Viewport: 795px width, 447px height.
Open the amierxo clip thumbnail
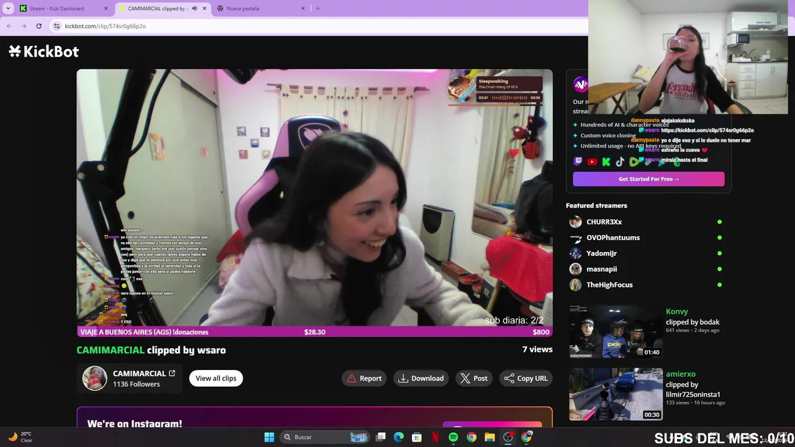(x=616, y=394)
